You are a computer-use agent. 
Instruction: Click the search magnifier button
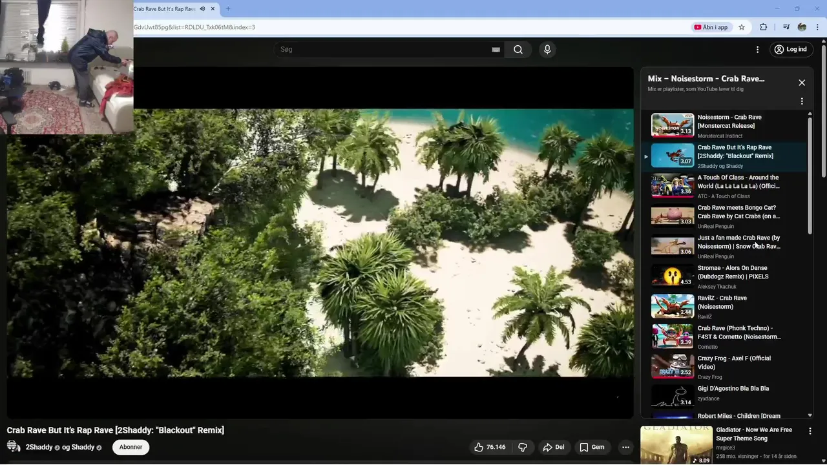pos(518,50)
